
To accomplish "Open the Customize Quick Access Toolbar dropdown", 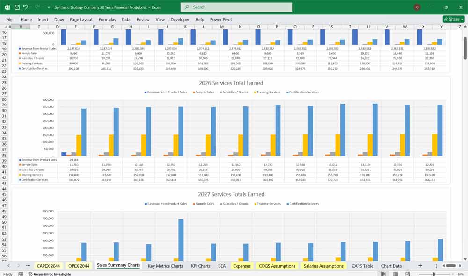I will point(48,7).
